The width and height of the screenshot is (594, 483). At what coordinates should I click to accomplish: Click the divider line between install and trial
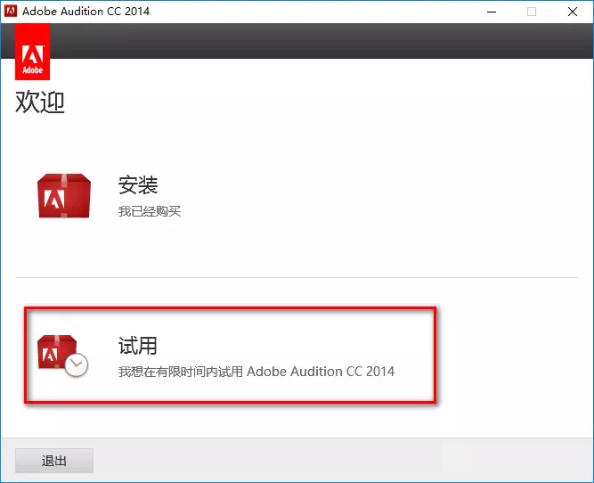294,277
